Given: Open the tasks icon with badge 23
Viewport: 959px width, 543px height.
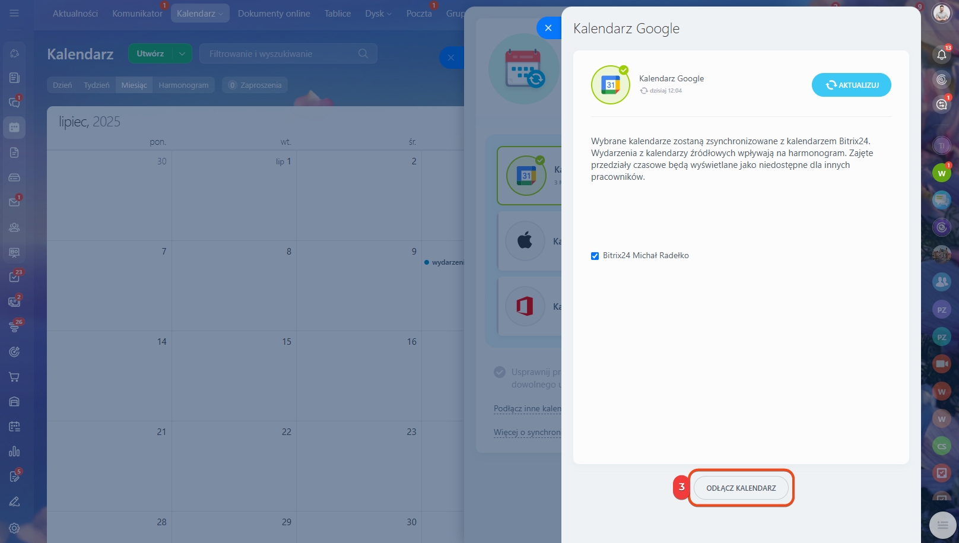Looking at the screenshot, I should click(x=14, y=277).
